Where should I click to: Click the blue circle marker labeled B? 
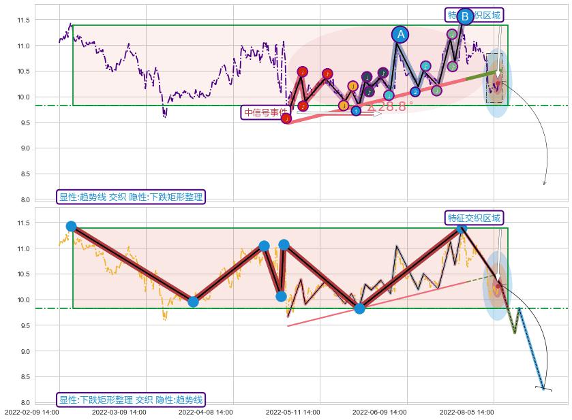click(465, 16)
